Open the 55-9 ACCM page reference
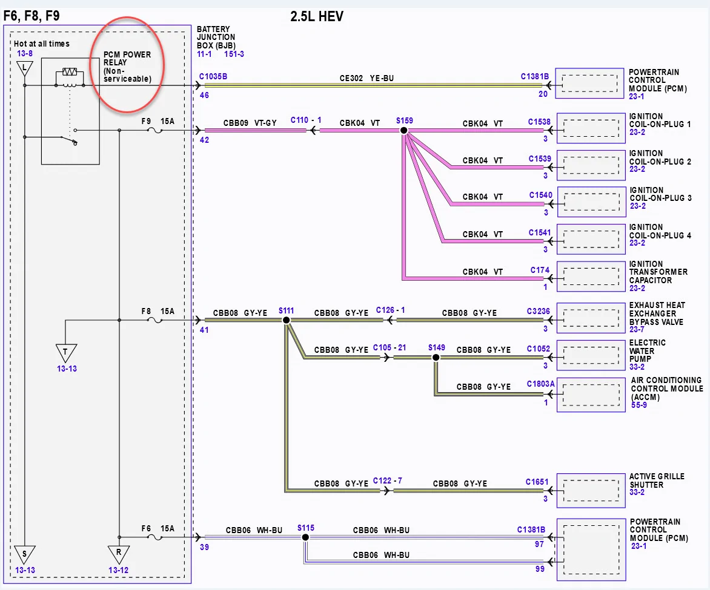710x590 pixels. click(639, 405)
